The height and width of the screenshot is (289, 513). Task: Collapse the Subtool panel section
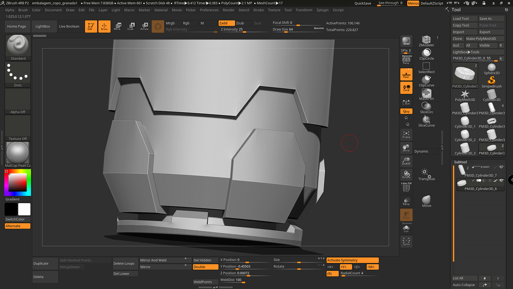460,162
